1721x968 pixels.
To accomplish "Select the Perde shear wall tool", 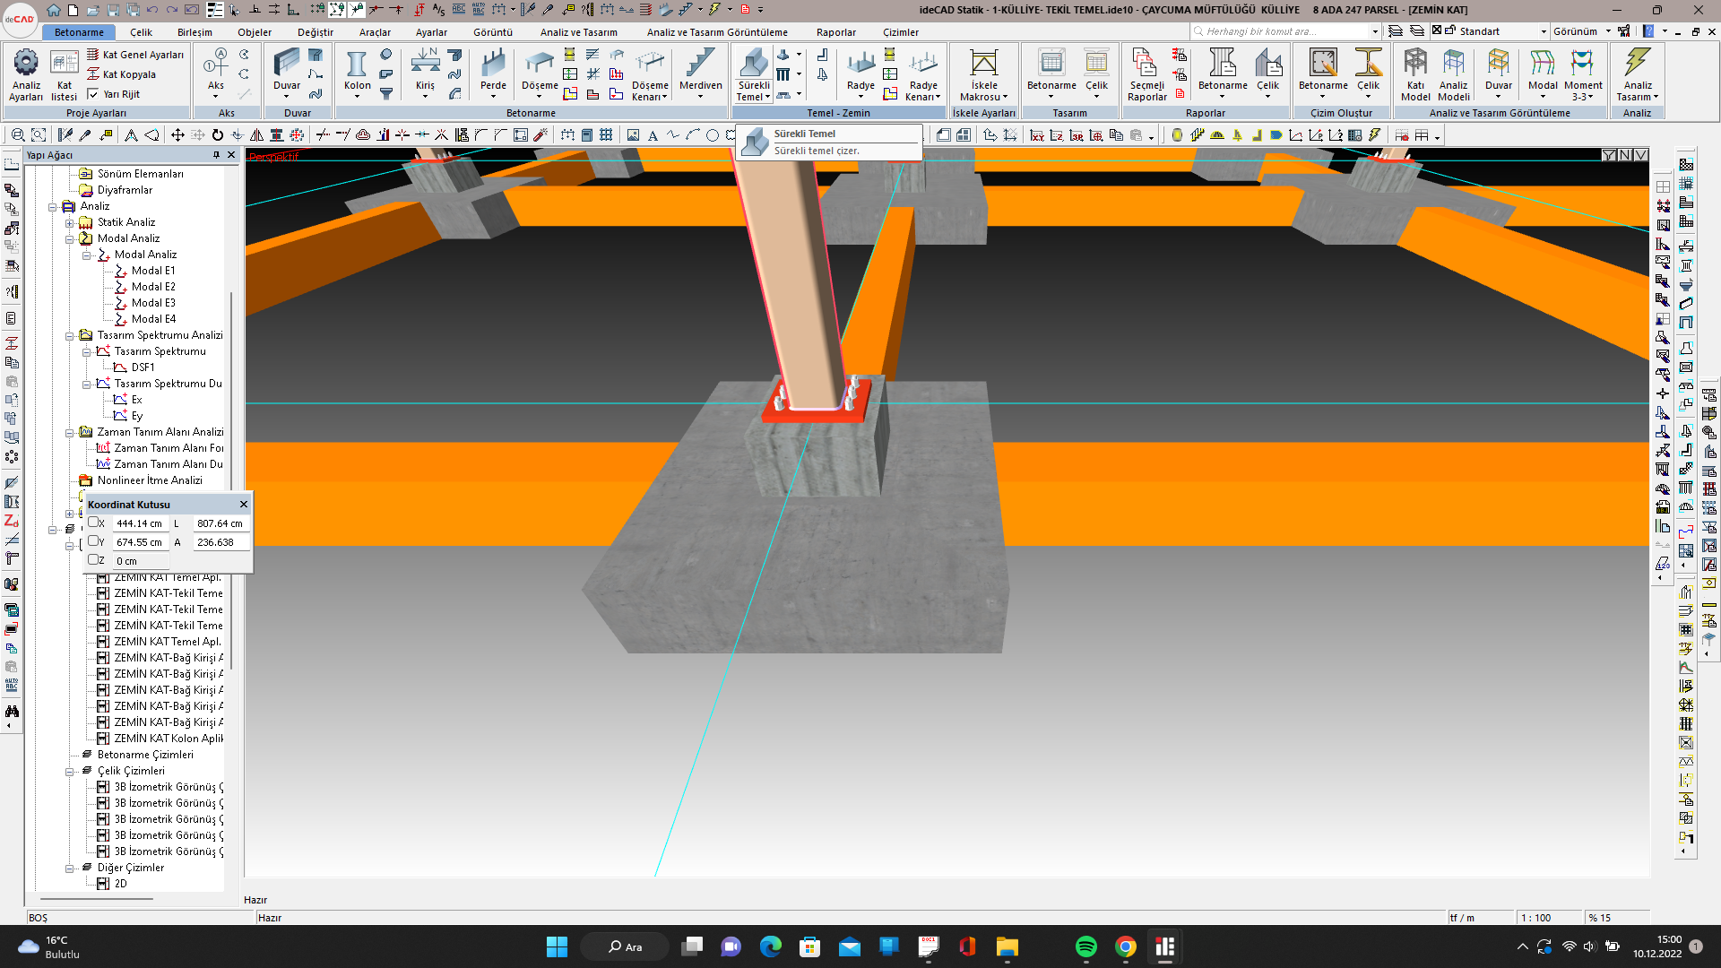I will click(493, 72).
